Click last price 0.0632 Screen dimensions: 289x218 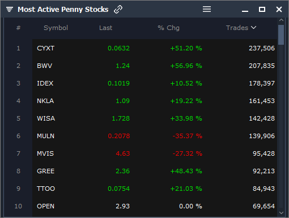(x=118, y=48)
